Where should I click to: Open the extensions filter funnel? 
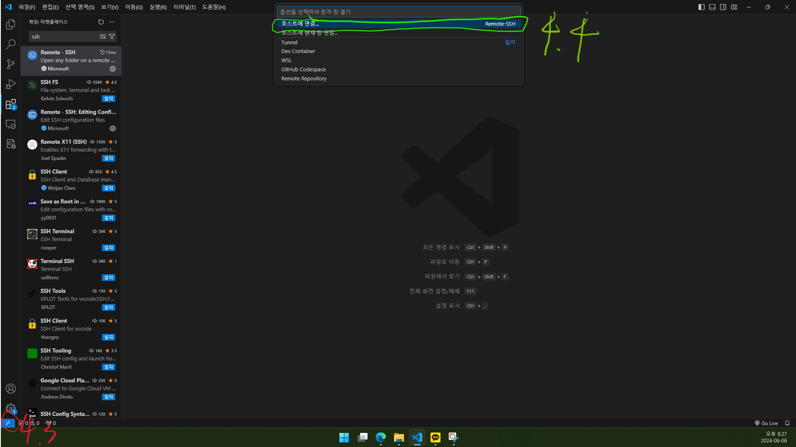pyautogui.click(x=112, y=37)
